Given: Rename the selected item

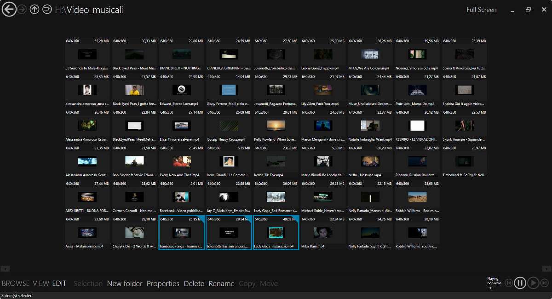Looking at the screenshot, I should click(221, 284).
